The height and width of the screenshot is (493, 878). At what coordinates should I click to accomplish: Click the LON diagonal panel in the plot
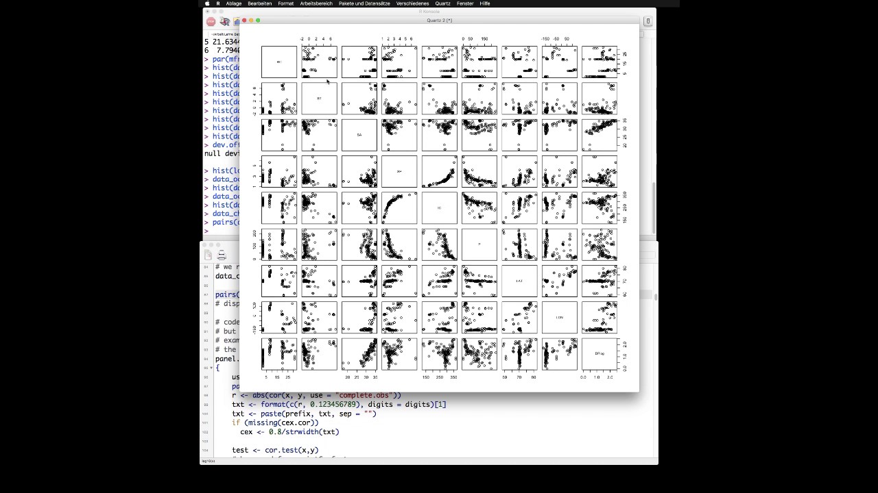point(559,317)
